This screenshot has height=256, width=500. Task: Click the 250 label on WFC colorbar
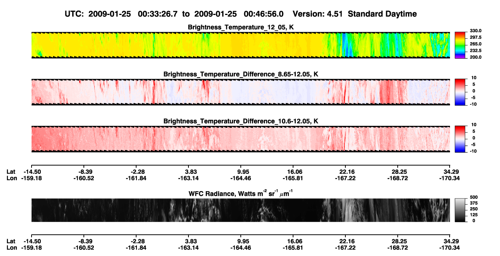tap(473, 209)
